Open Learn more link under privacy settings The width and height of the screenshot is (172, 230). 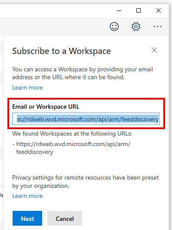pos(27,196)
